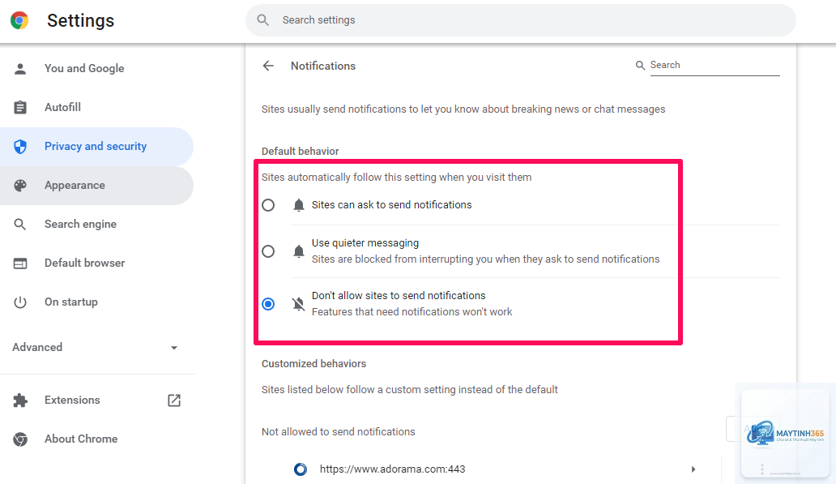This screenshot has height=484, width=836.
Task: Open Autofill settings section
Action: click(96, 107)
